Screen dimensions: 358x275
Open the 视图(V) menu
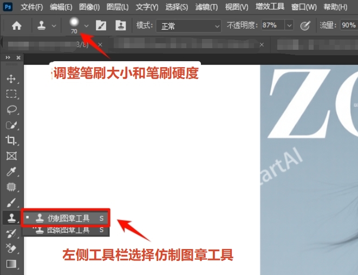[x=237, y=7]
